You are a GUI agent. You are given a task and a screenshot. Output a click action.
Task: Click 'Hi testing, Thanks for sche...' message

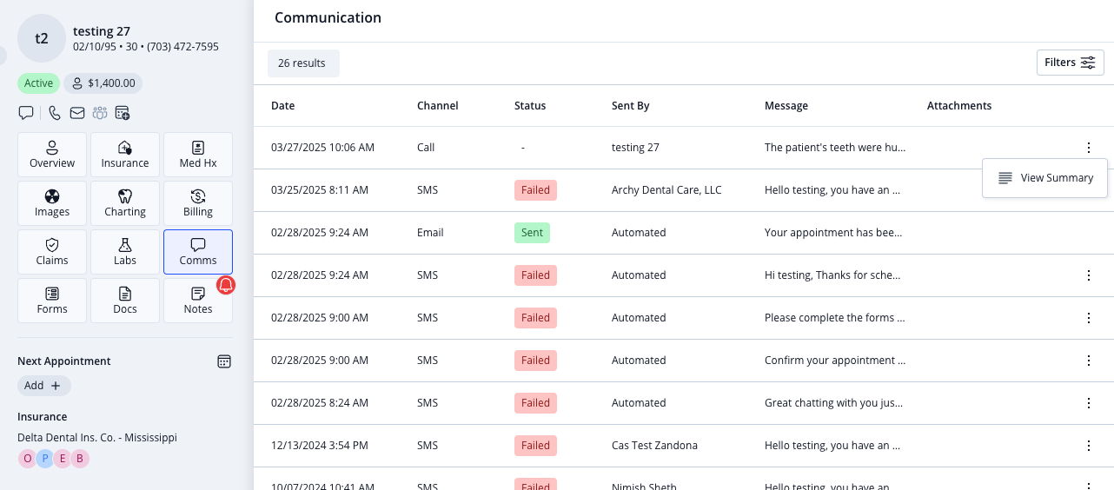click(832, 275)
